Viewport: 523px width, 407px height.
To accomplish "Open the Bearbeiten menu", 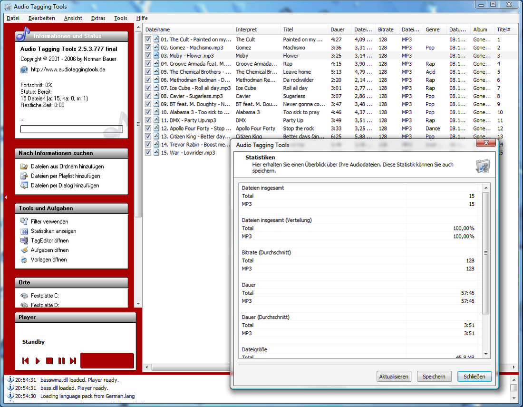I will pyautogui.click(x=42, y=18).
